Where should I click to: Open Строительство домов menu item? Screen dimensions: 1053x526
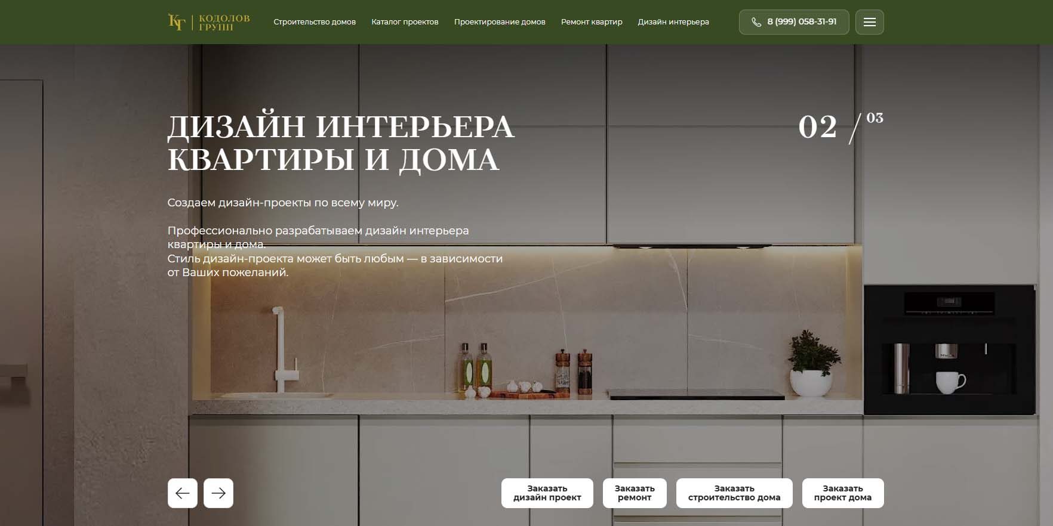[315, 22]
